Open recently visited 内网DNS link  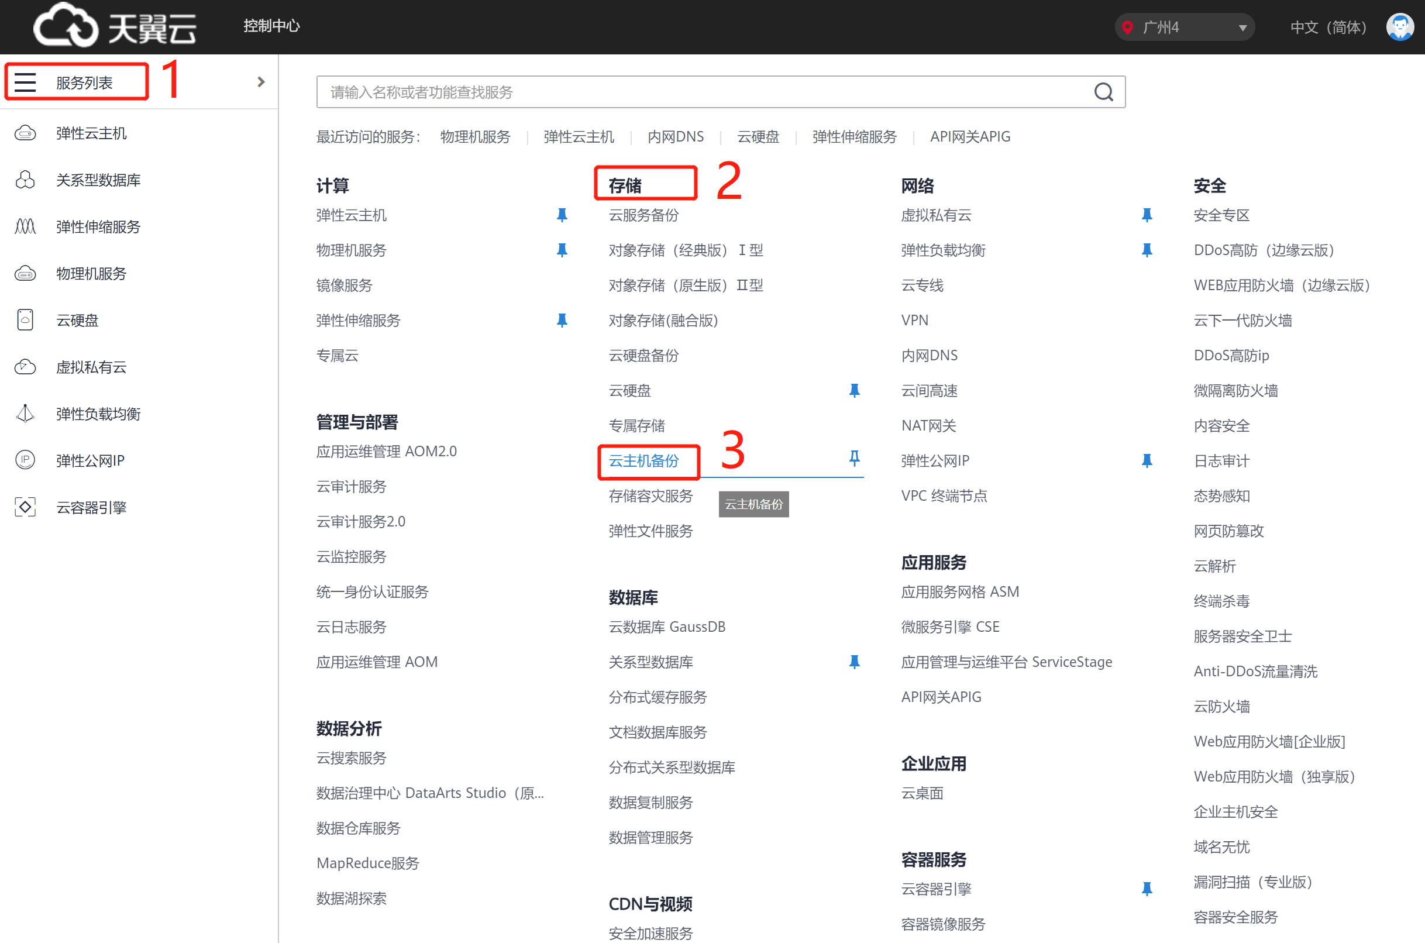pos(676,136)
